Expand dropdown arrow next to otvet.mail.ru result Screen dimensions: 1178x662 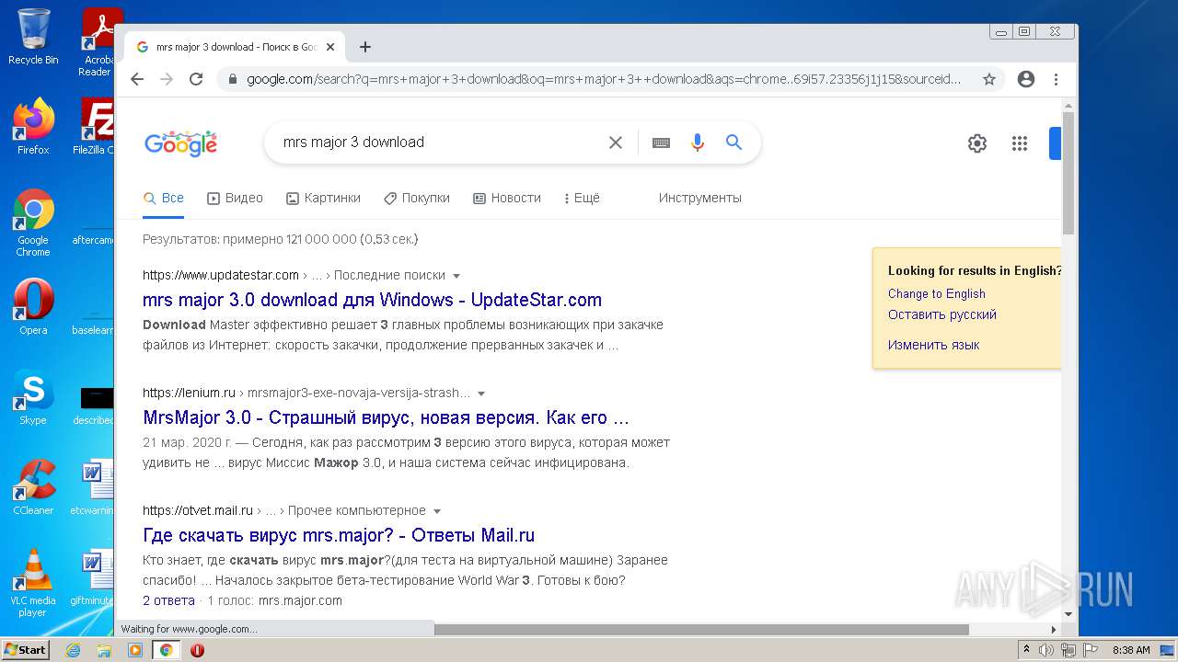coord(437,511)
